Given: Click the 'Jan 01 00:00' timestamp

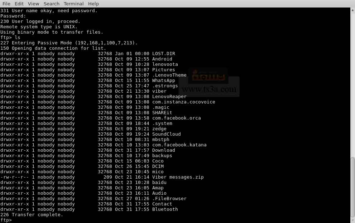Looking at the screenshot, I should [x=132, y=54].
